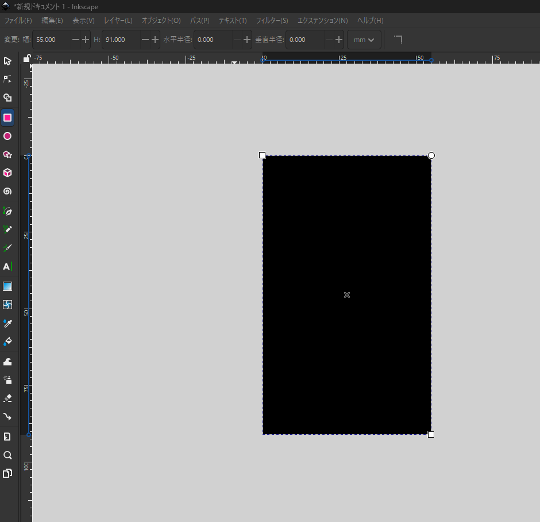Toggle the guide lock padlock icon
Image resolution: width=540 pixels, height=522 pixels.
pyautogui.click(x=26, y=58)
